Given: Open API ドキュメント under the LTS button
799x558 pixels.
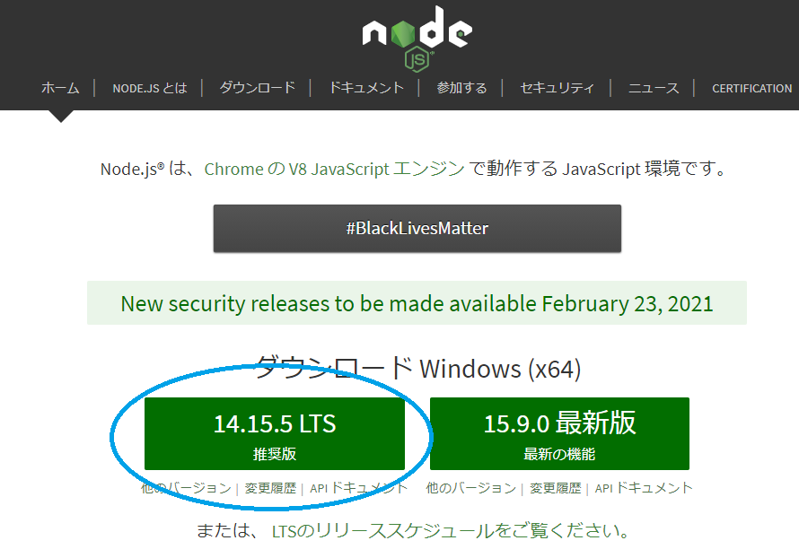Looking at the screenshot, I should (x=359, y=488).
